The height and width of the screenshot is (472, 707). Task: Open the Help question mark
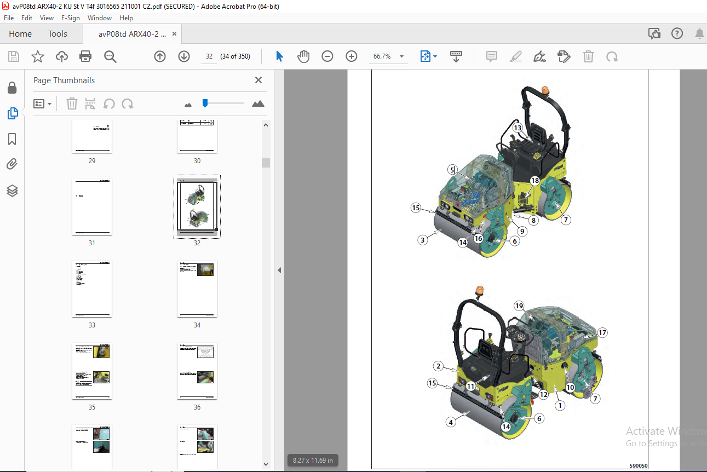point(677,34)
